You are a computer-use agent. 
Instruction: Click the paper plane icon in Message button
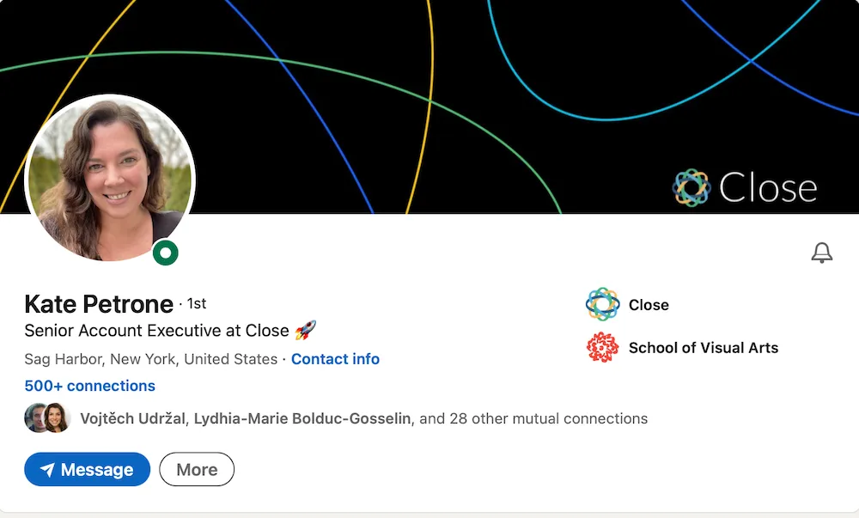(x=49, y=469)
